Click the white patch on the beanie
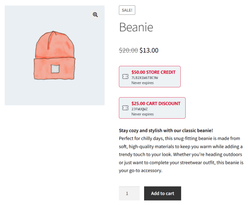248x205 pixels. (55, 69)
